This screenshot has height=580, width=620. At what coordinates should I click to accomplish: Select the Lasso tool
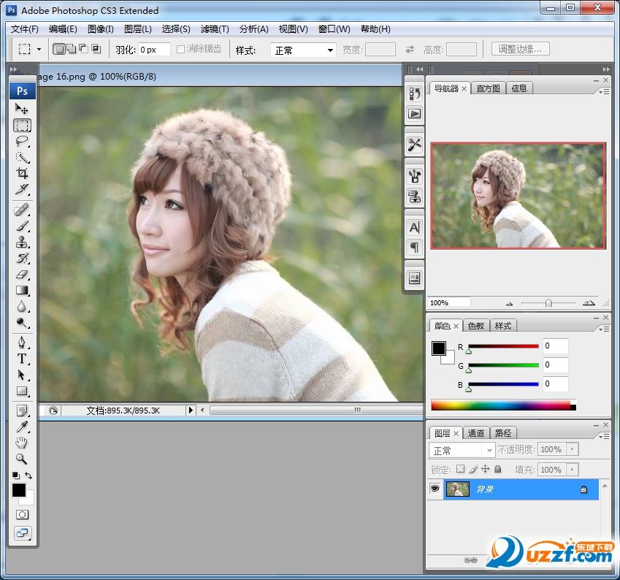tap(22, 141)
